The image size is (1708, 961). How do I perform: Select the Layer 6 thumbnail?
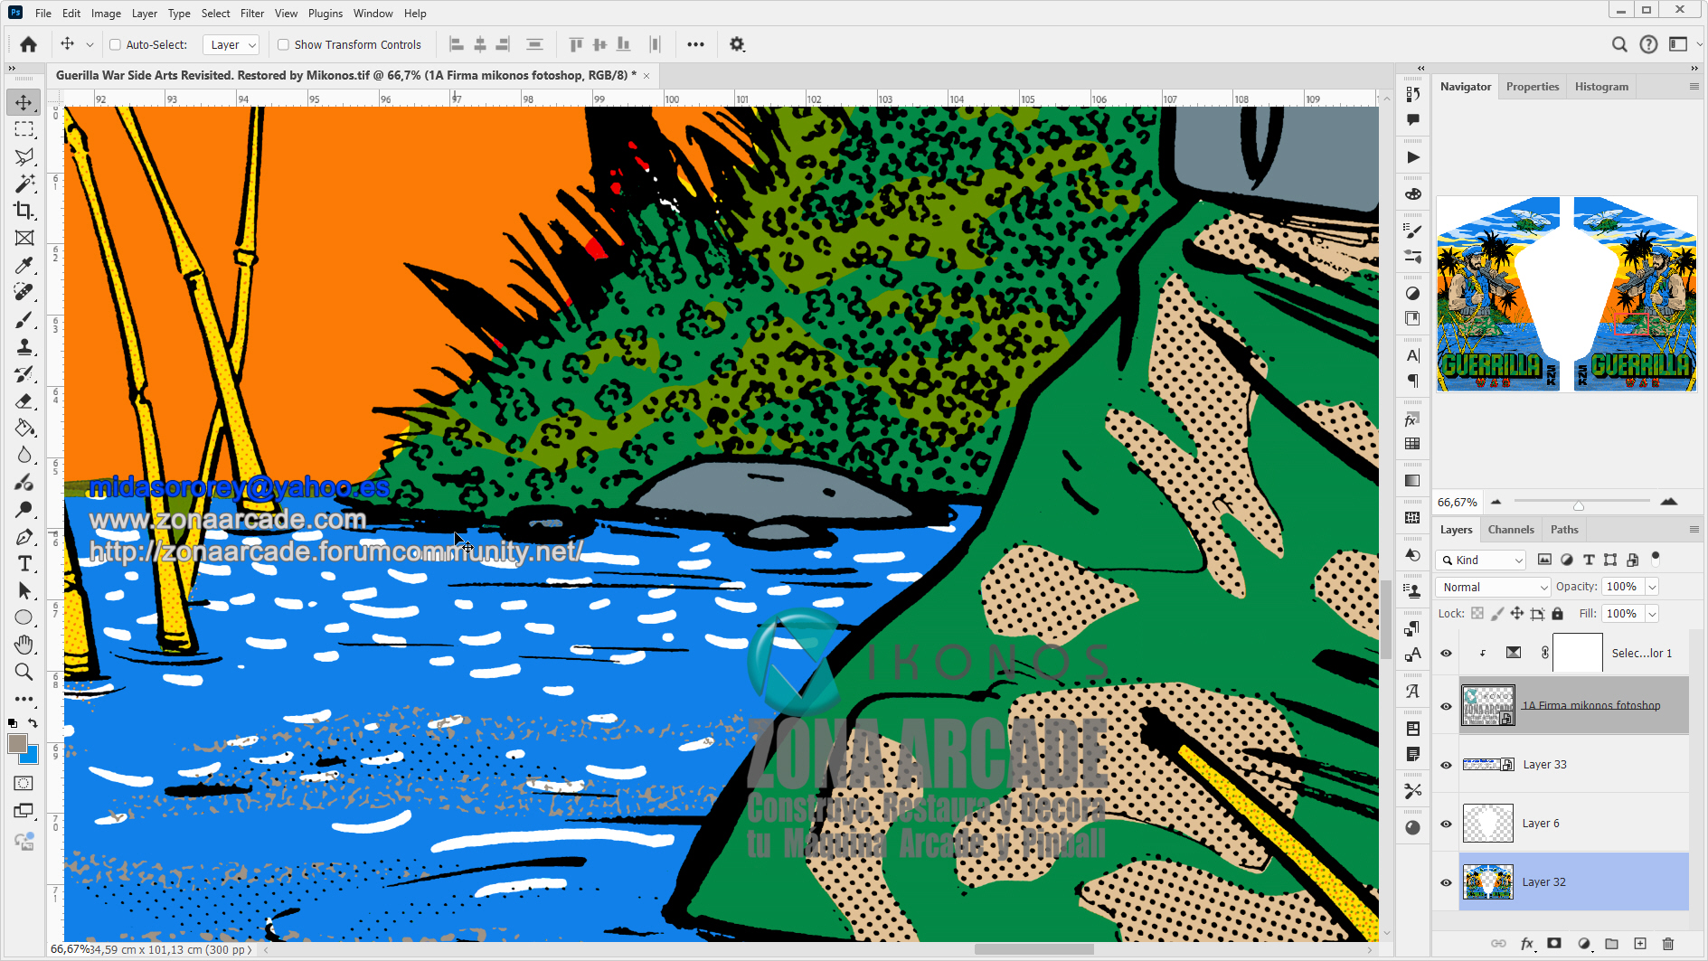pos(1487,824)
